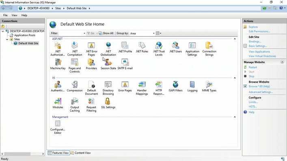Open the .NET Profile feature
Screen dimensions: 287x161
click(125, 47)
